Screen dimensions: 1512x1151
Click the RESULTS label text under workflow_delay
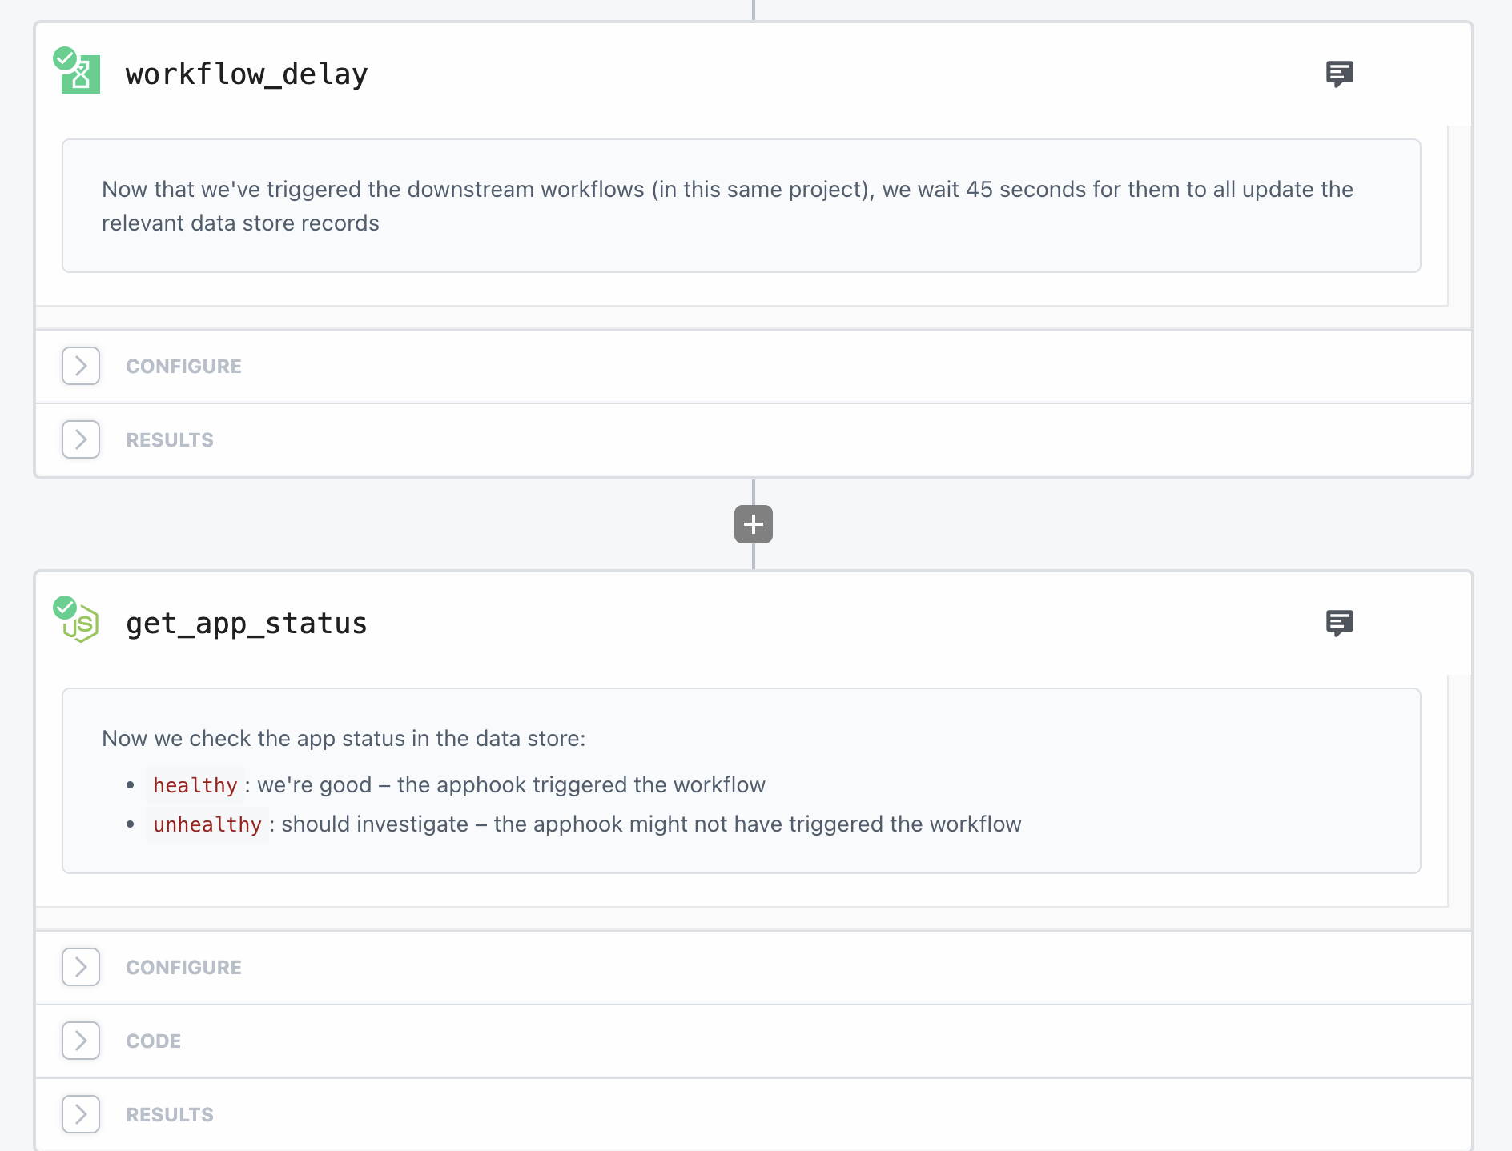point(170,439)
